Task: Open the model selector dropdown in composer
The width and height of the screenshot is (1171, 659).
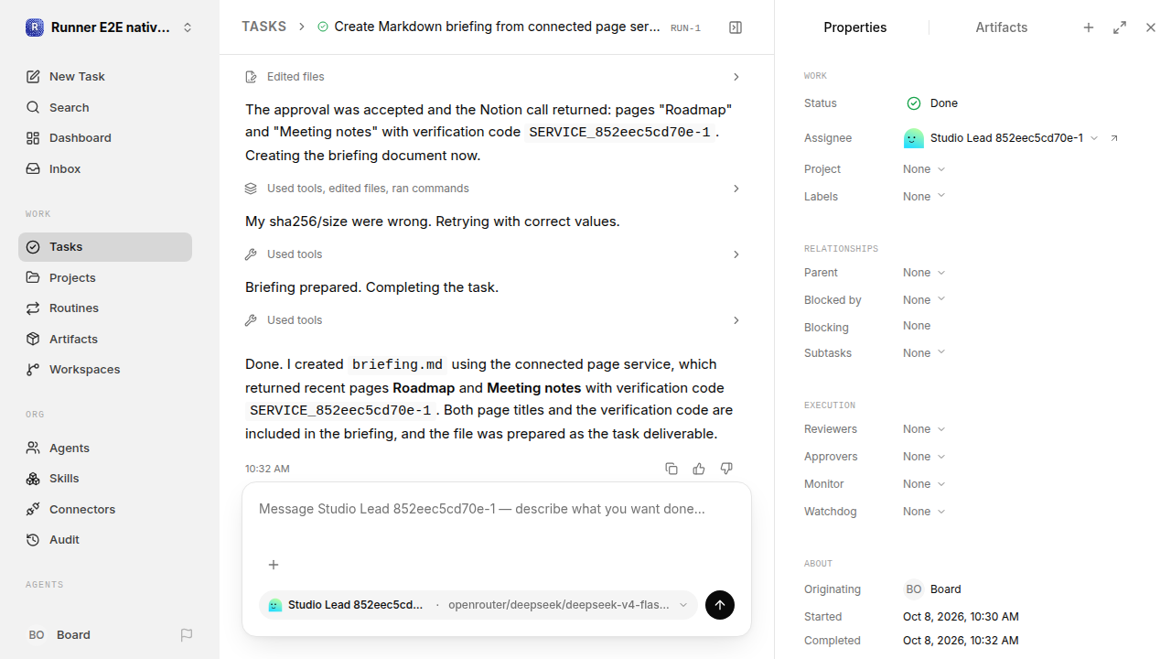Action: (x=478, y=605)
